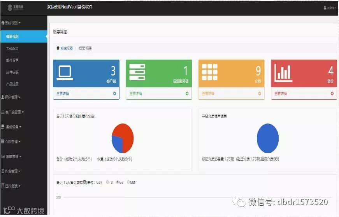
Task: Open the 产品注册 sidebar item
Action: point(12,84)
